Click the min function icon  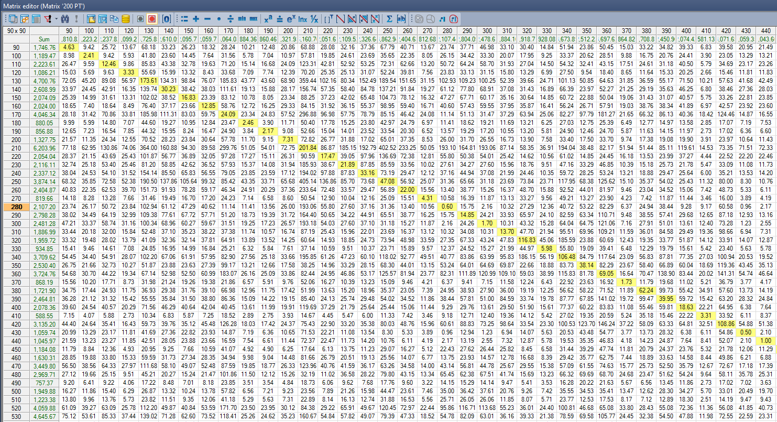click(x=242, y=19)
